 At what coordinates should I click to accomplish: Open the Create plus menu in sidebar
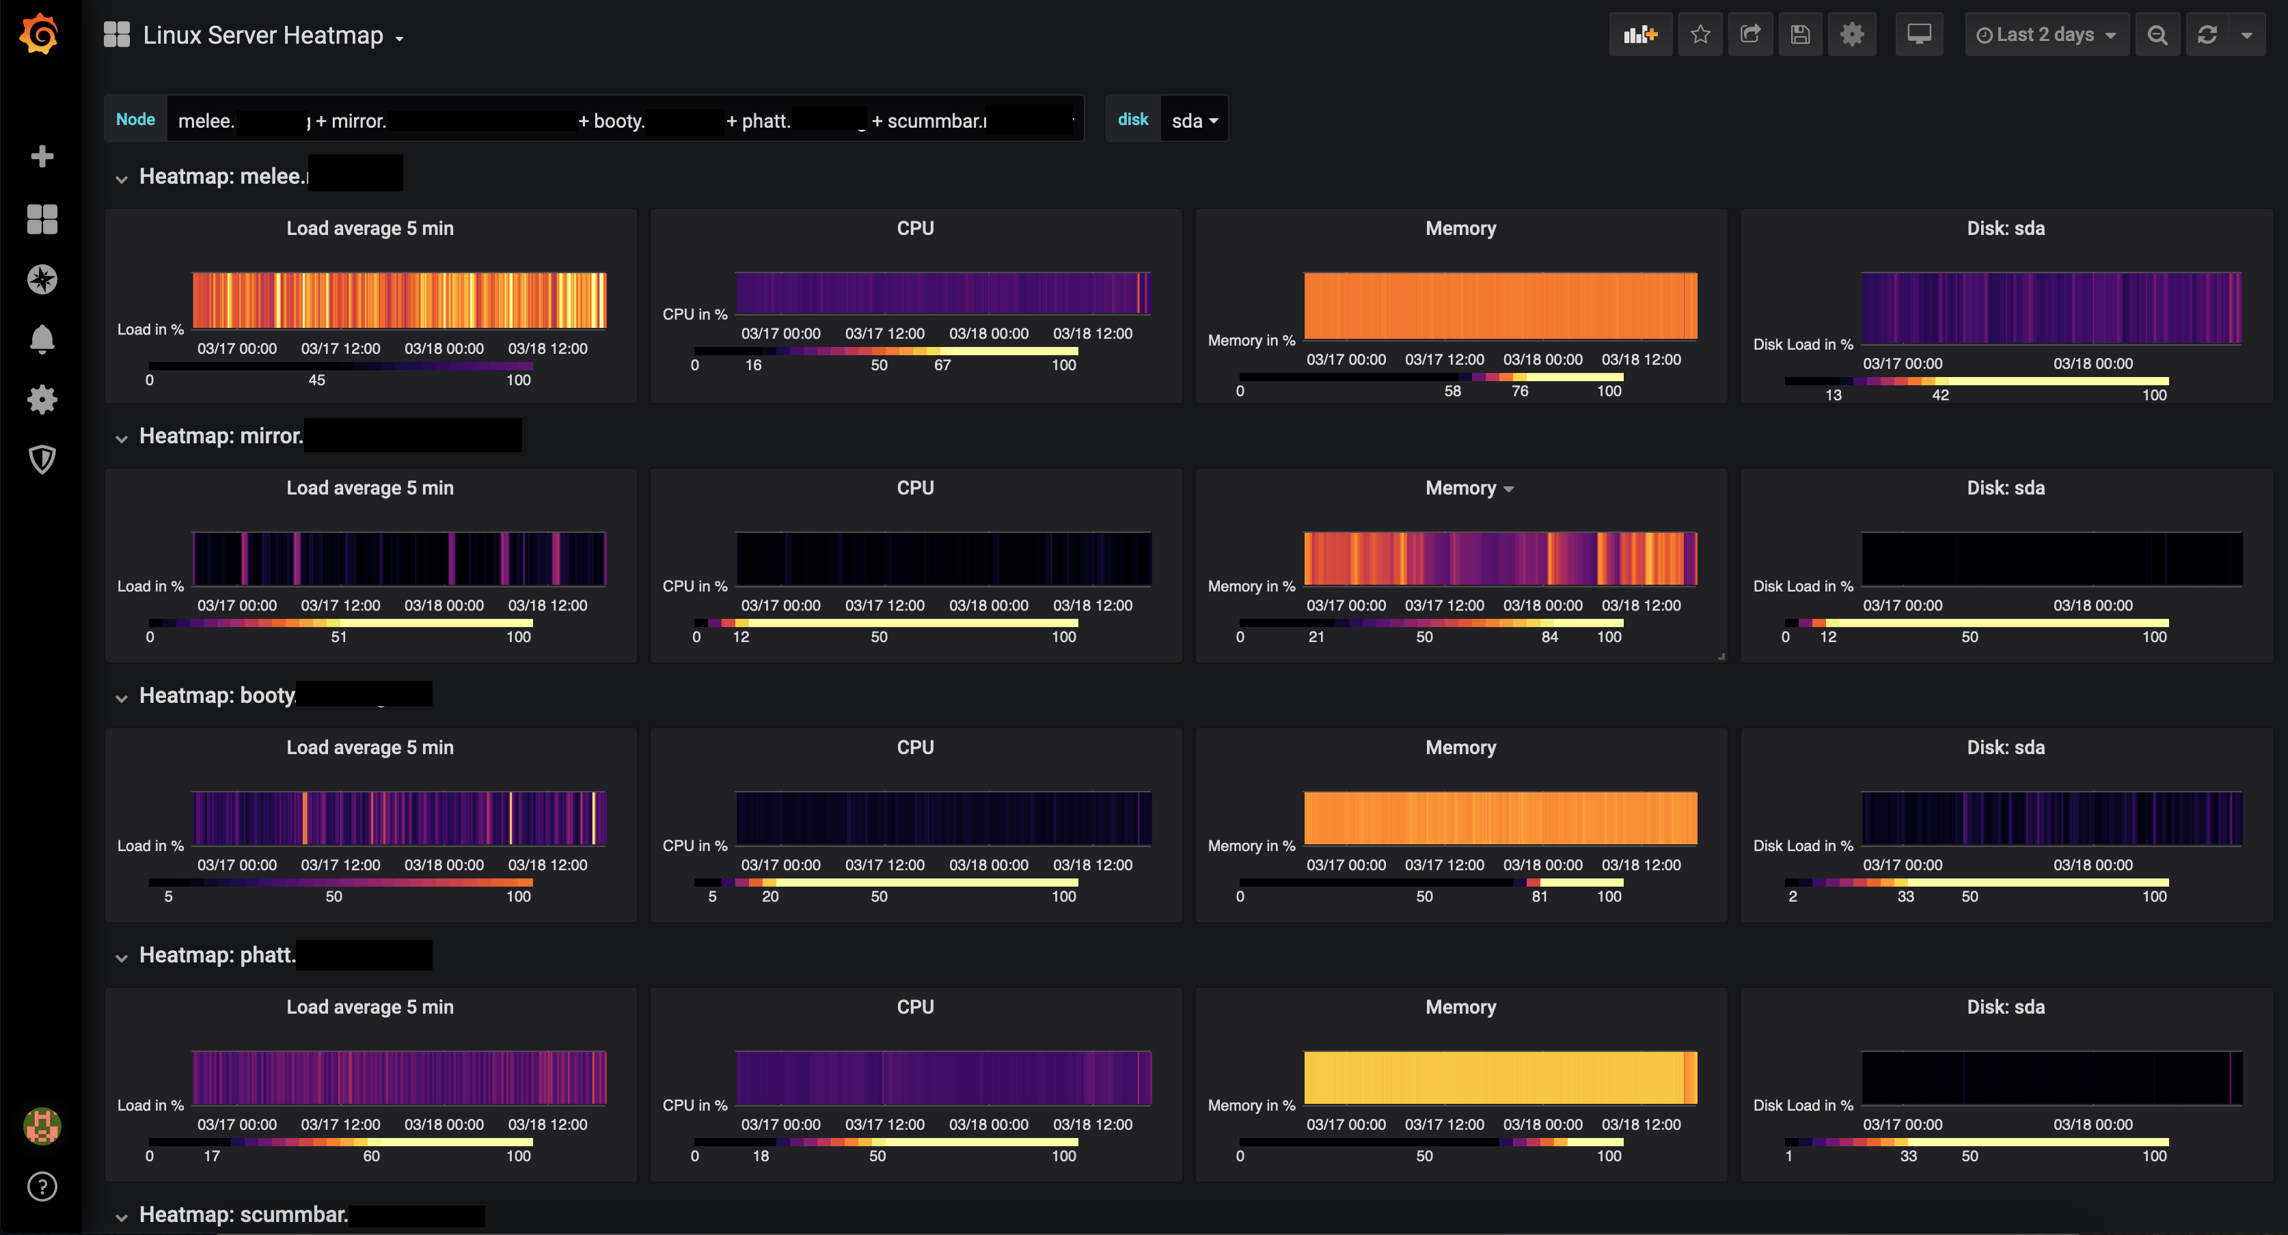tap(42, 157)
